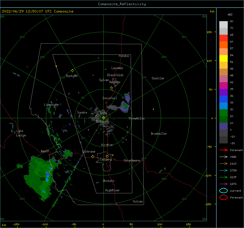
Task: Pick the orange 57-60 dBZ swatch
Action: 223,45
